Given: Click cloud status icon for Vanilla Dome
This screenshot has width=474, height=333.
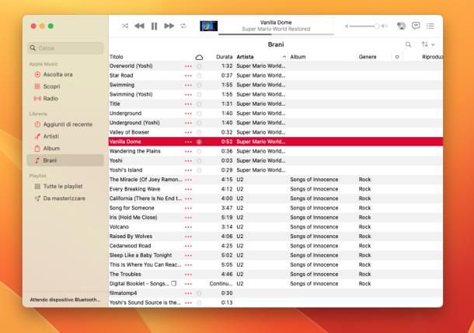Looking at the screenshot, I should pyautogui.click(x=199, y=142).
